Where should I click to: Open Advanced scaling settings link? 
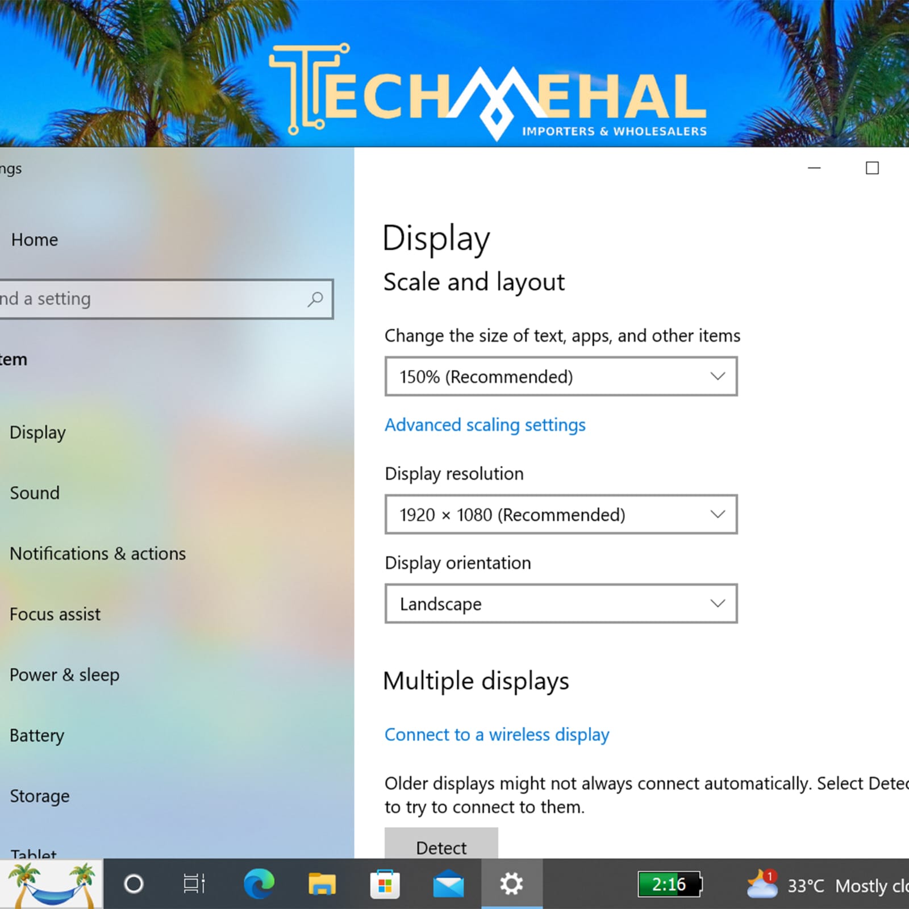(x=485, y=425)
